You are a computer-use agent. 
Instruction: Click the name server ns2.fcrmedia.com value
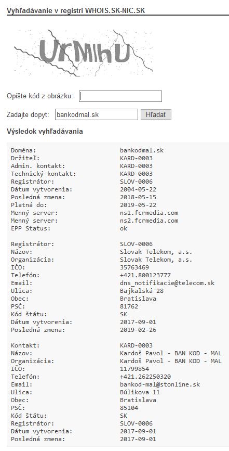[149, 221]
